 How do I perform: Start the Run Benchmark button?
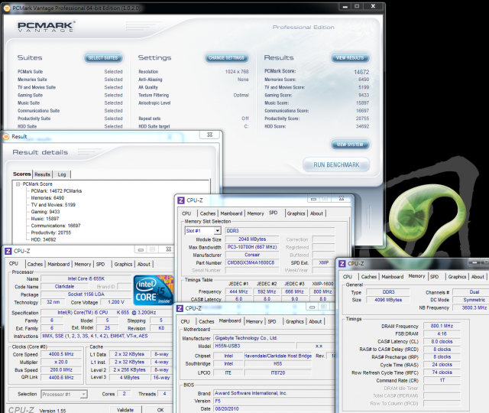click(x=336, y=165)
